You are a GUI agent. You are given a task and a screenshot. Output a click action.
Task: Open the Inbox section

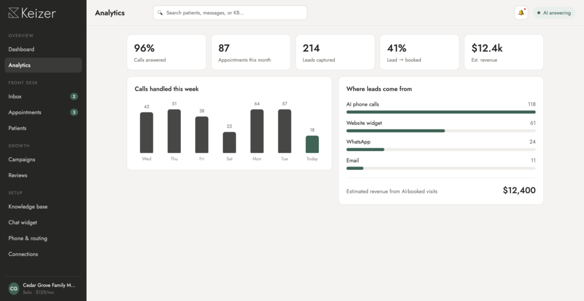[43, 96]
